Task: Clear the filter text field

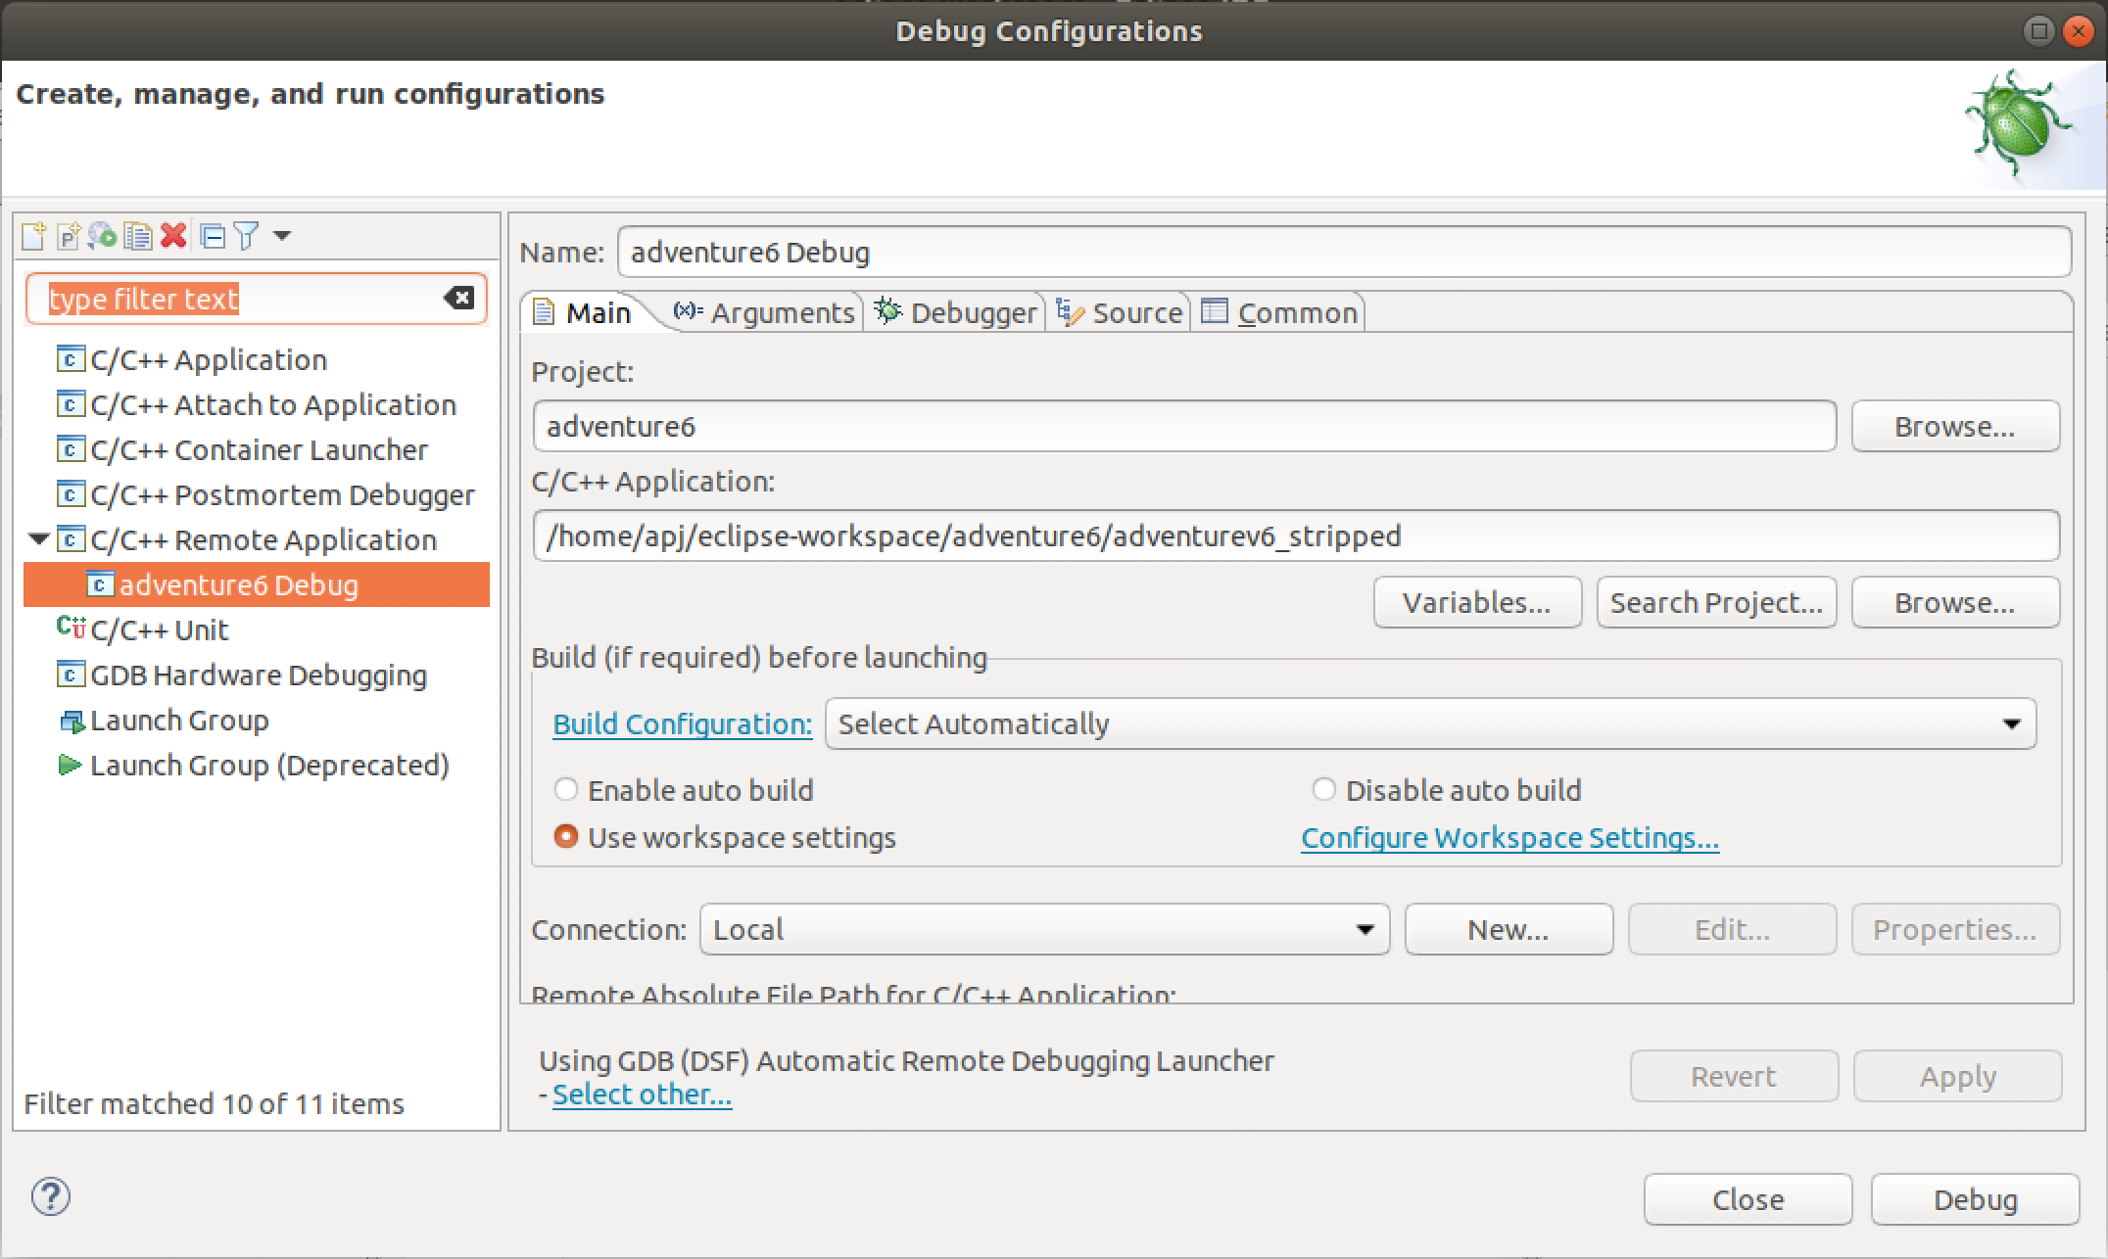Action: pyautogui.click(x=458, y=298)
